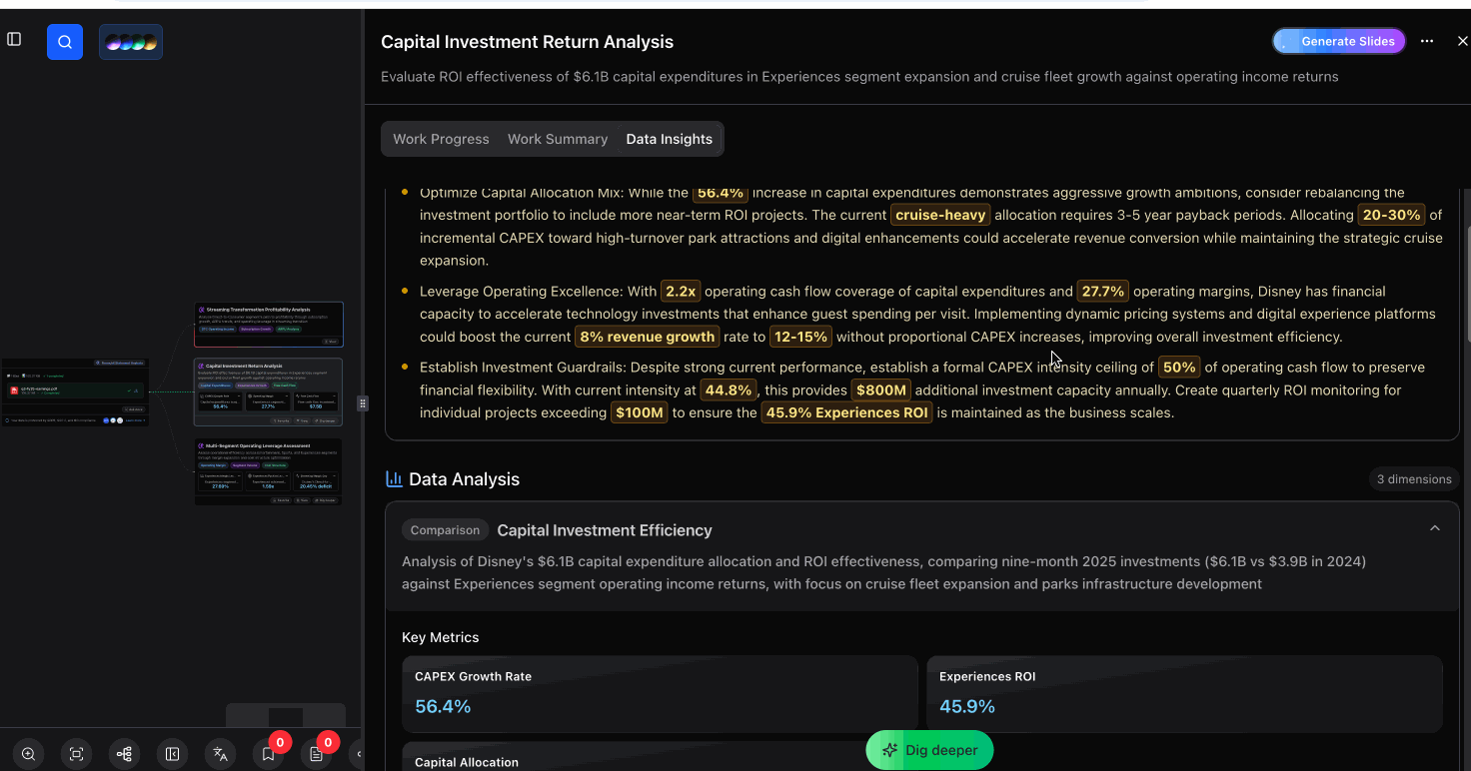
Task: Click View on the Streaming Transformation card
Action: pyautogui.click(x=330, y=342)
